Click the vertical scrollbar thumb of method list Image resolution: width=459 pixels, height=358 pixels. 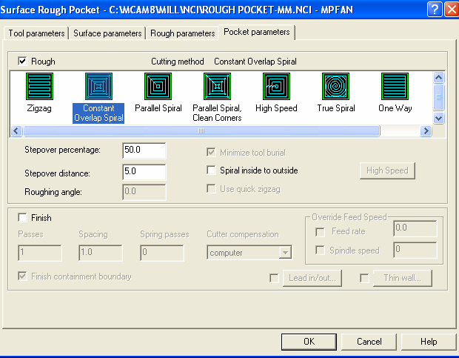tap(438, 96)
